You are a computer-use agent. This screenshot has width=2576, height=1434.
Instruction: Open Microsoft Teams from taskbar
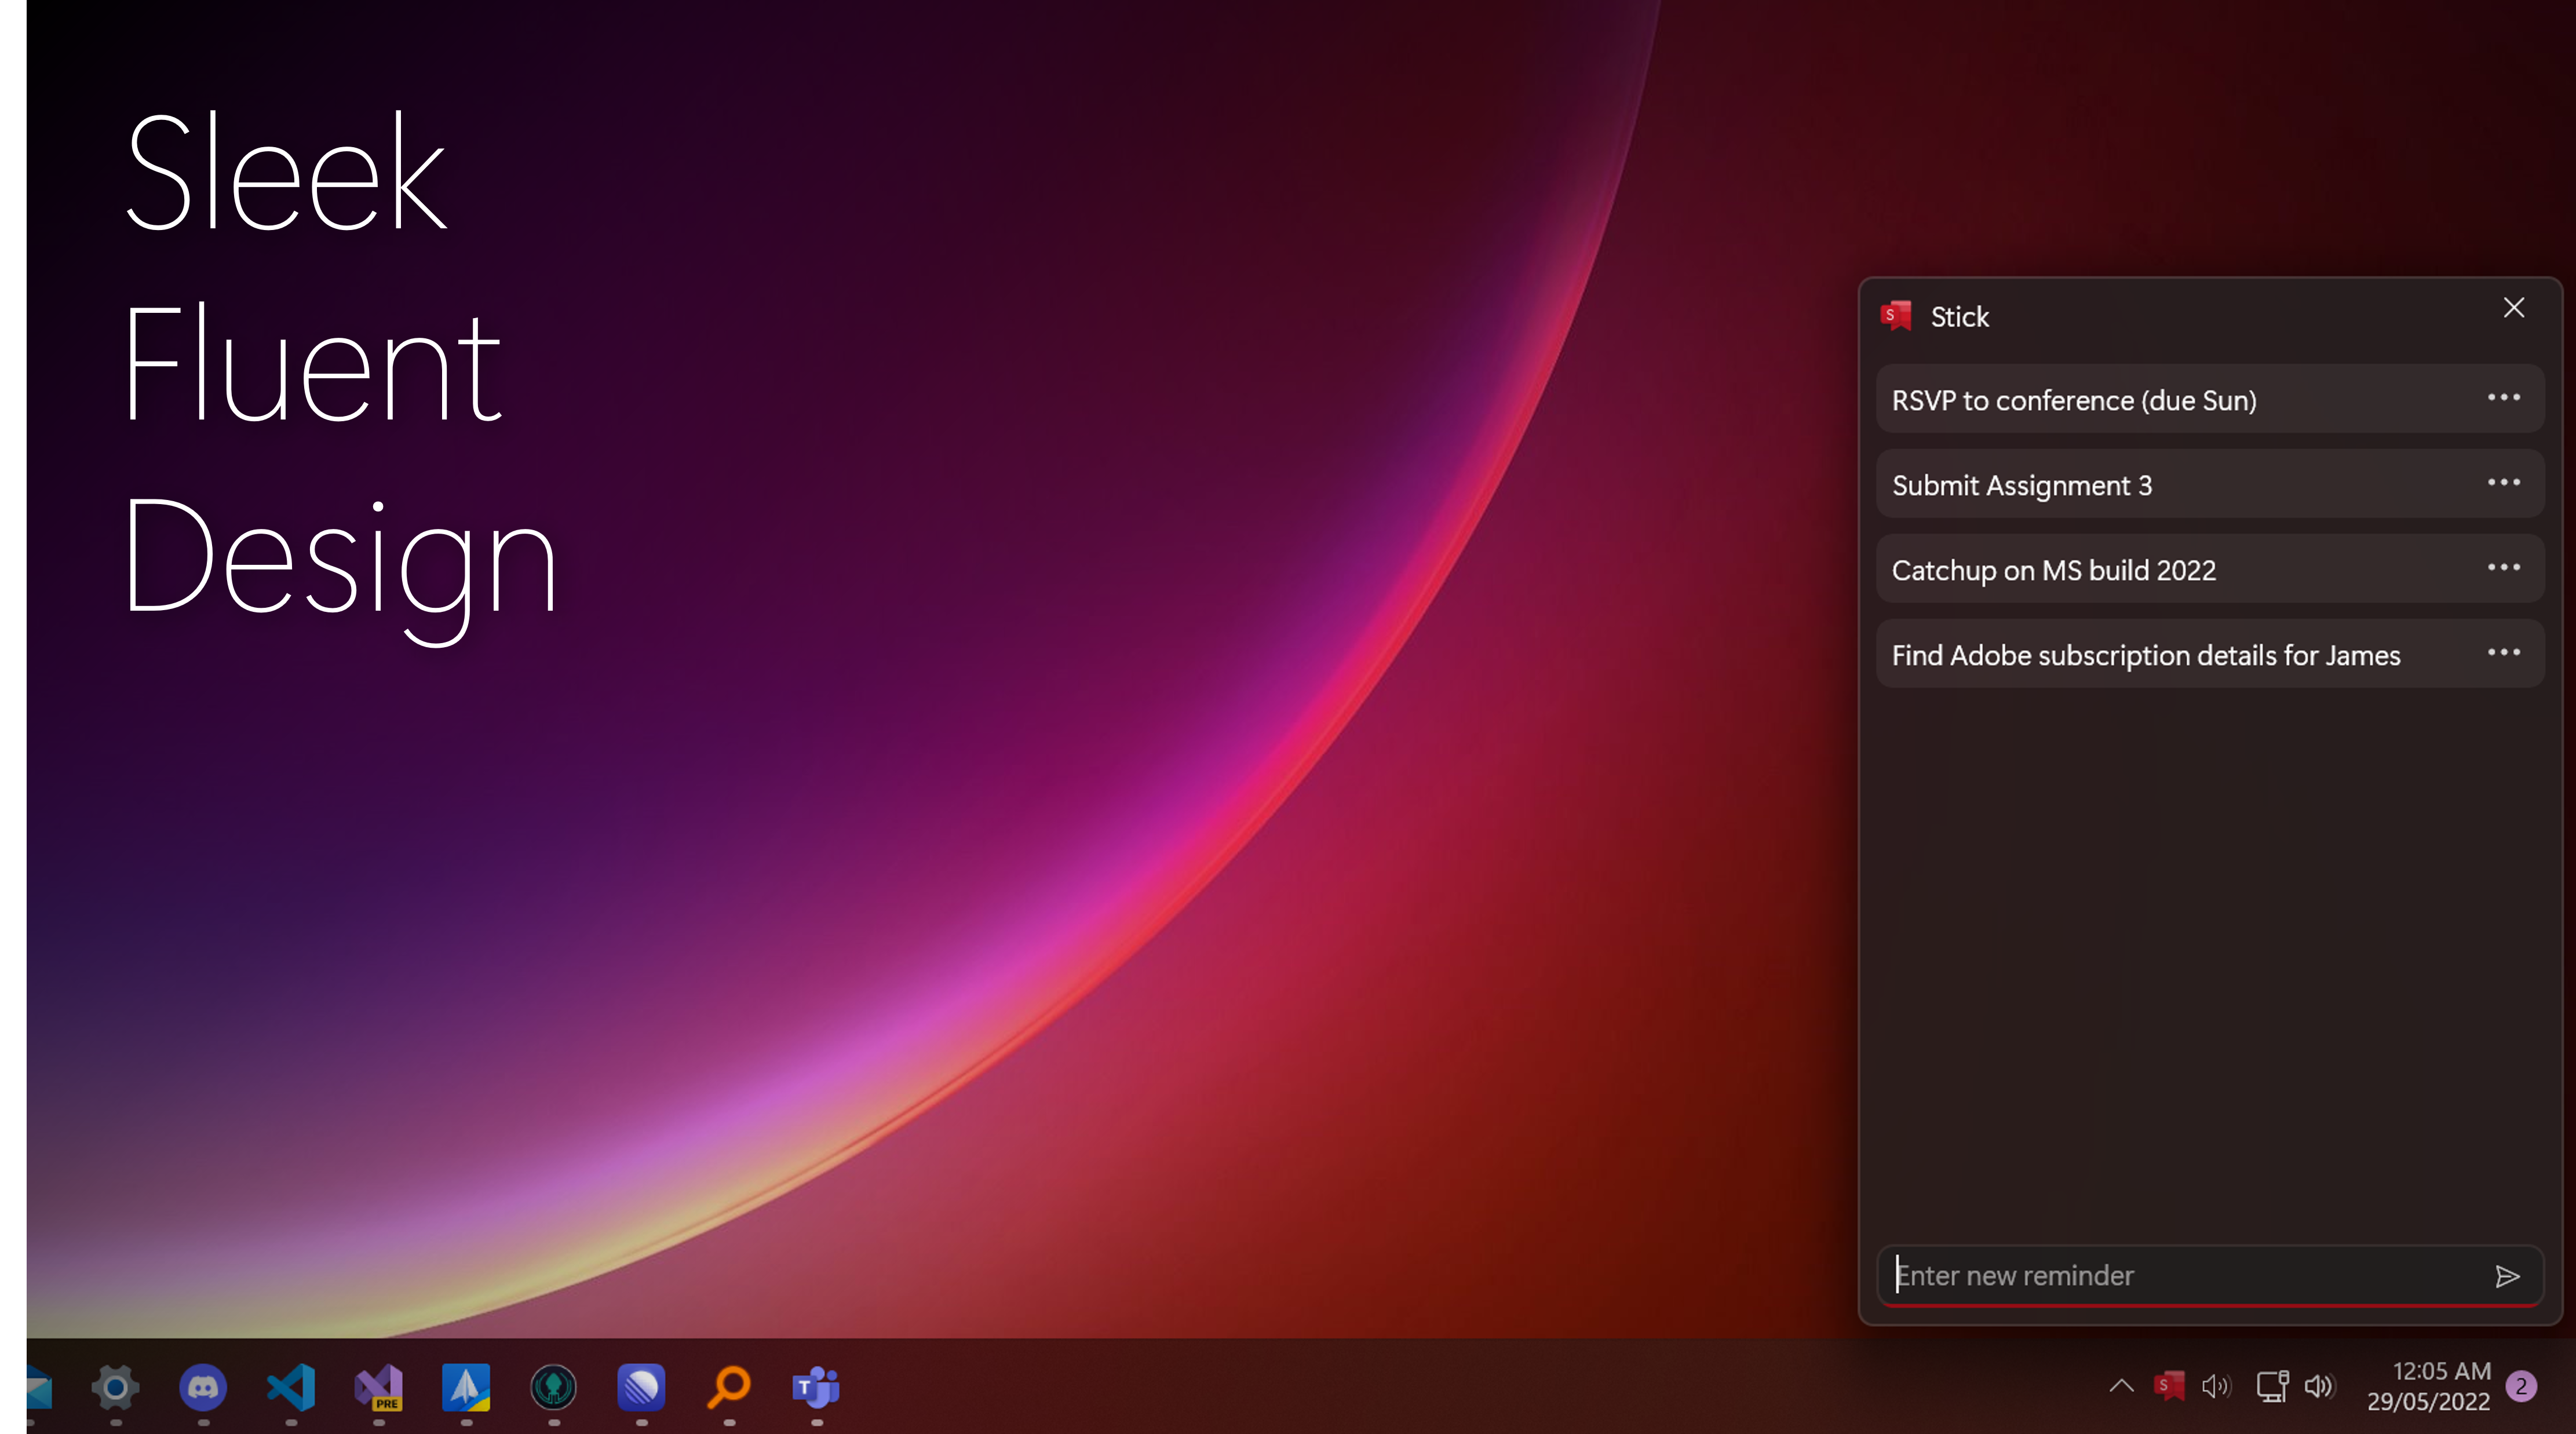816,1387
